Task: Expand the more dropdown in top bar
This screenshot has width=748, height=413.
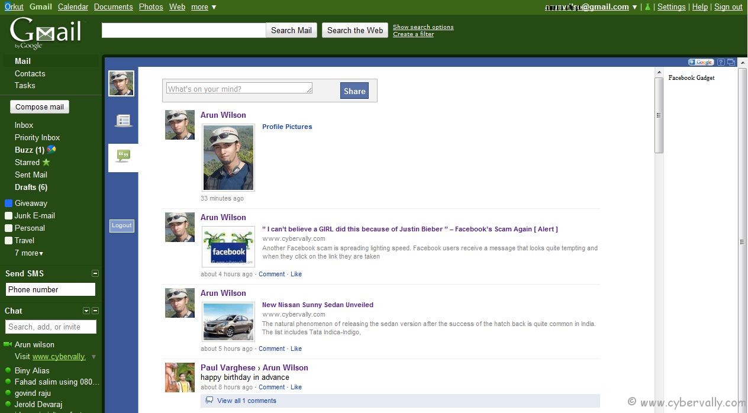Action: [204, 7]
